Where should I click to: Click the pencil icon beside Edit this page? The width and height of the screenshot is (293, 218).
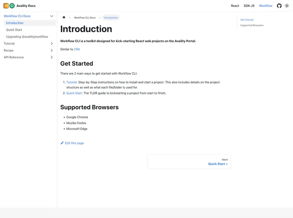(62, 143)
